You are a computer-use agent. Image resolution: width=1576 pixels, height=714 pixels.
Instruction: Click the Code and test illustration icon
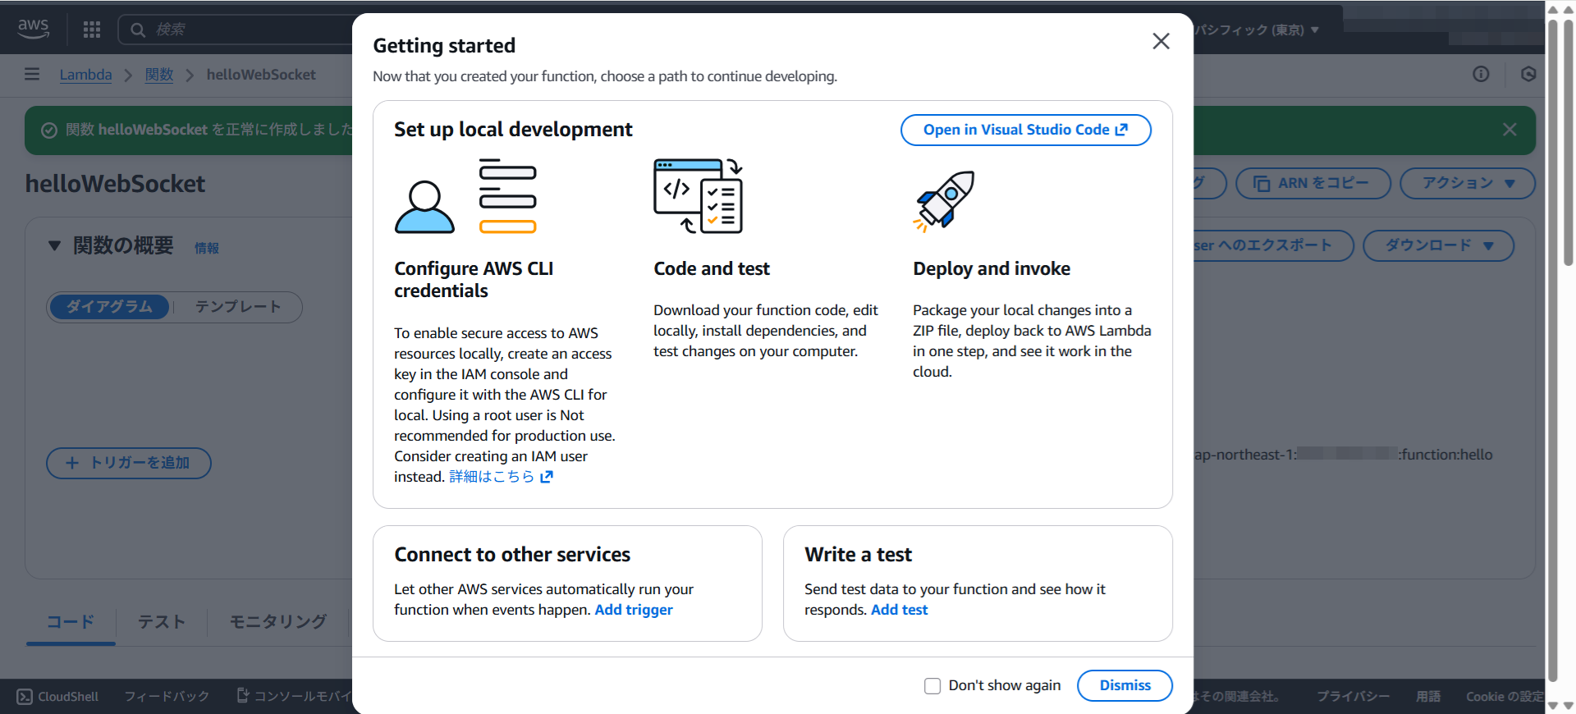point(698,196)
